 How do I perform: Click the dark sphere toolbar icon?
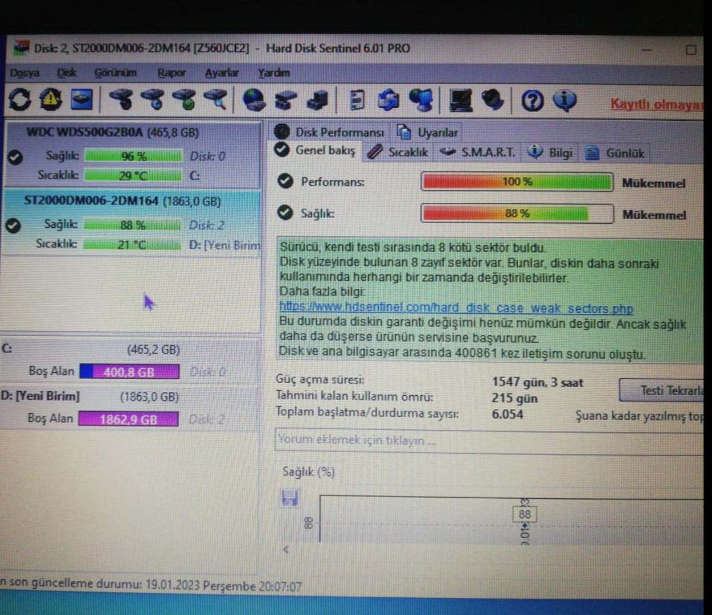[493, 100]
